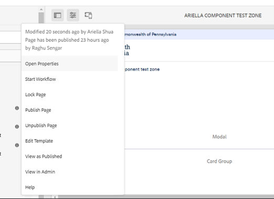Click the ARIELLA COMPONENT TEST ZONE title
Viewport: 274px width, 199px height.
coord(223,15)
